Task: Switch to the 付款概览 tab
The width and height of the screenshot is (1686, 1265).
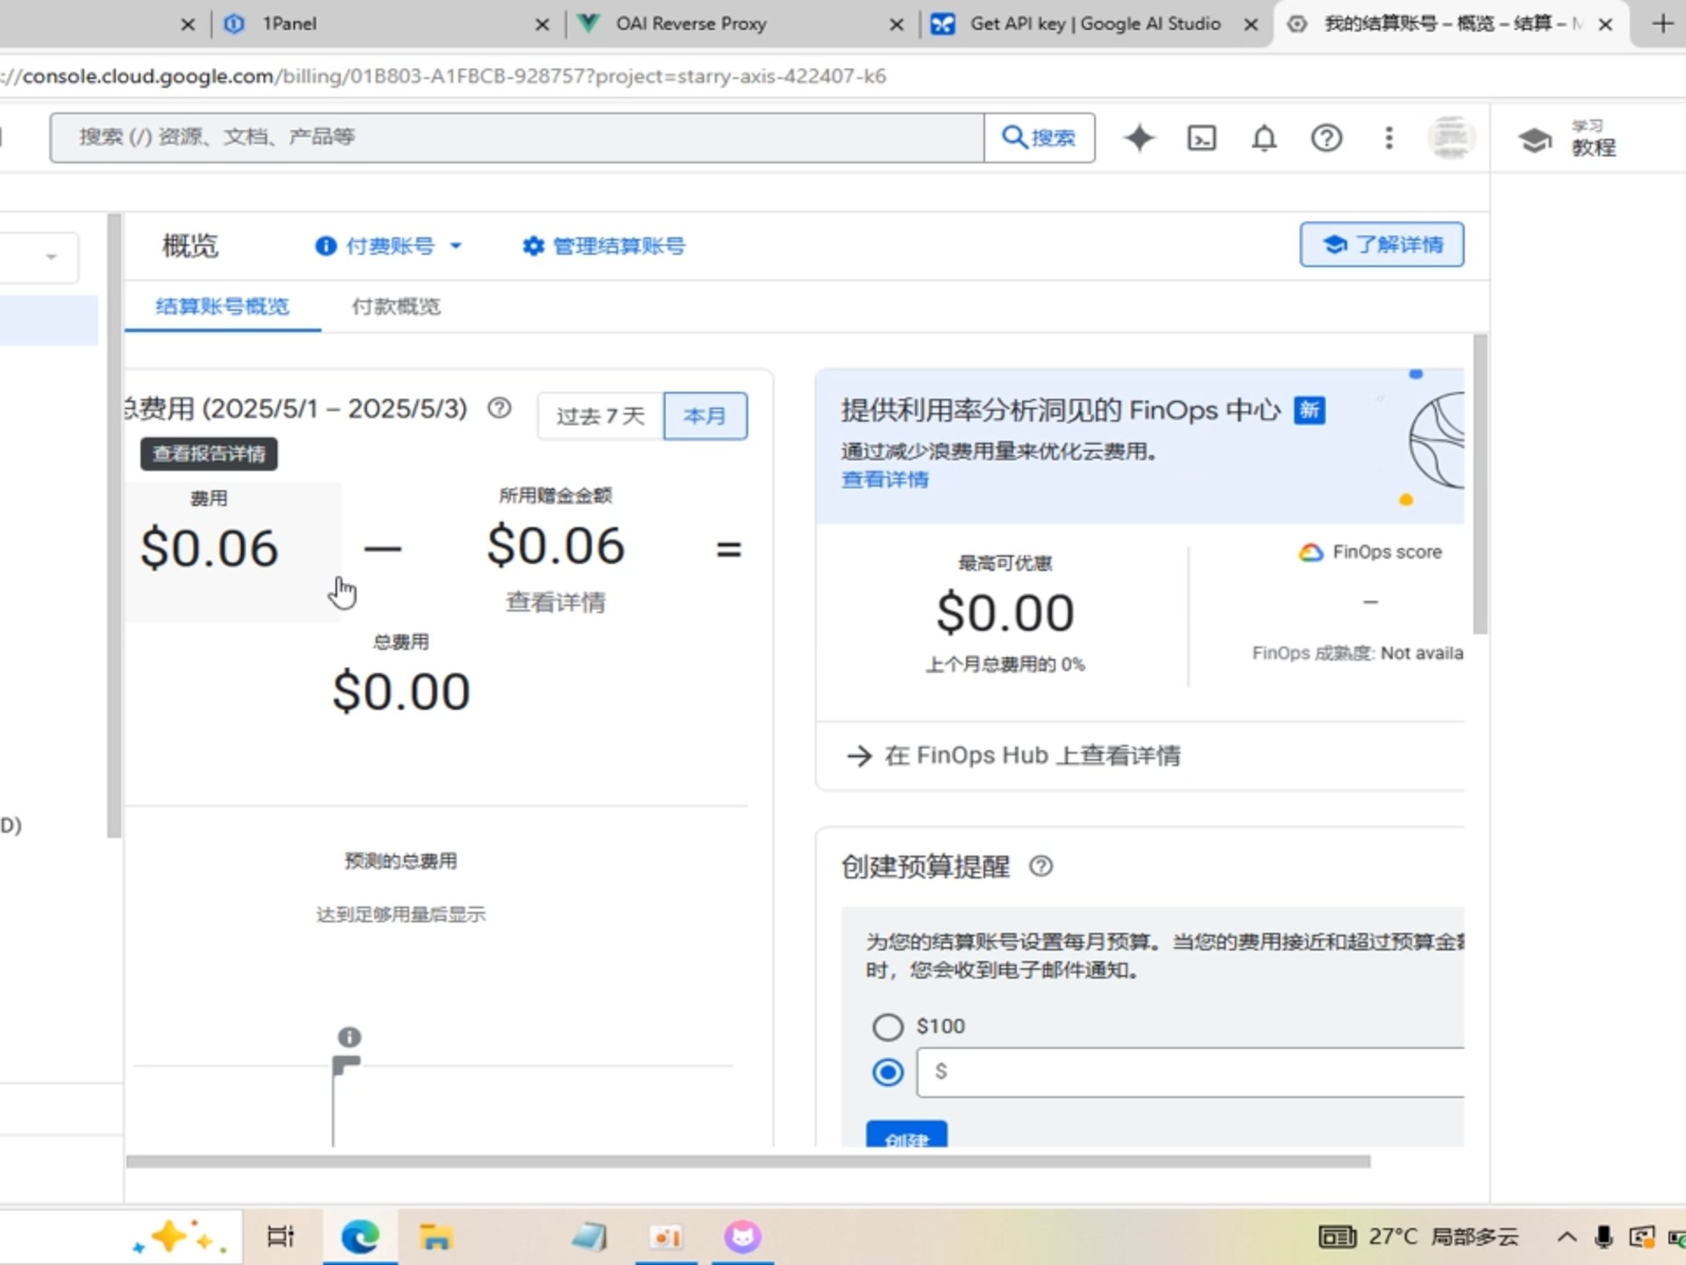Action: point(396,307)
